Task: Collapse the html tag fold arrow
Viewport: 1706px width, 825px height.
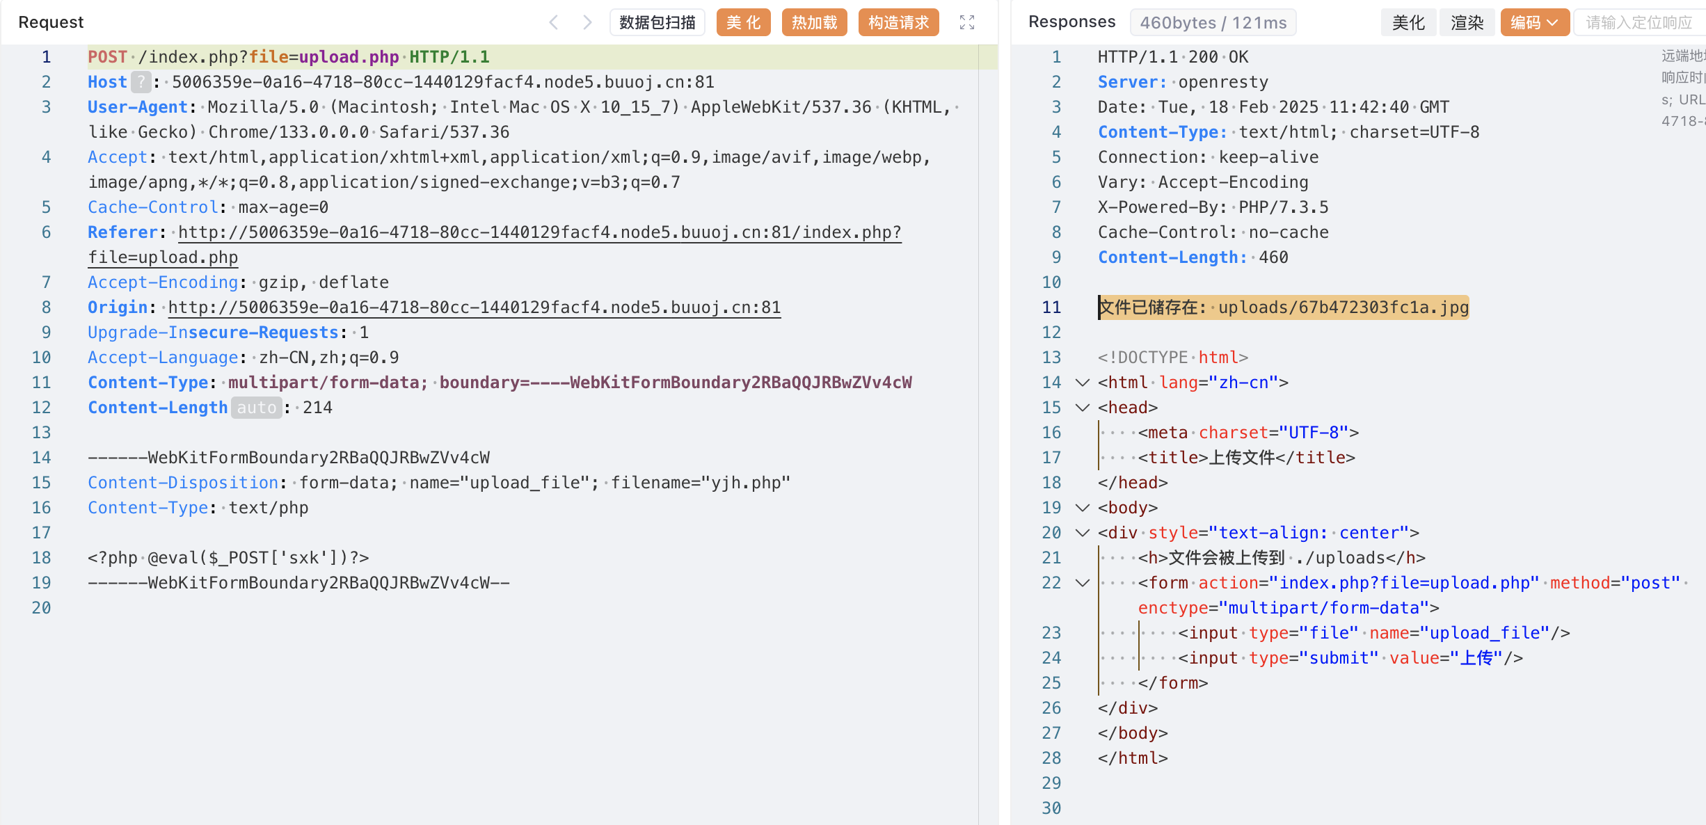Action: click(x=1082, y=383)
